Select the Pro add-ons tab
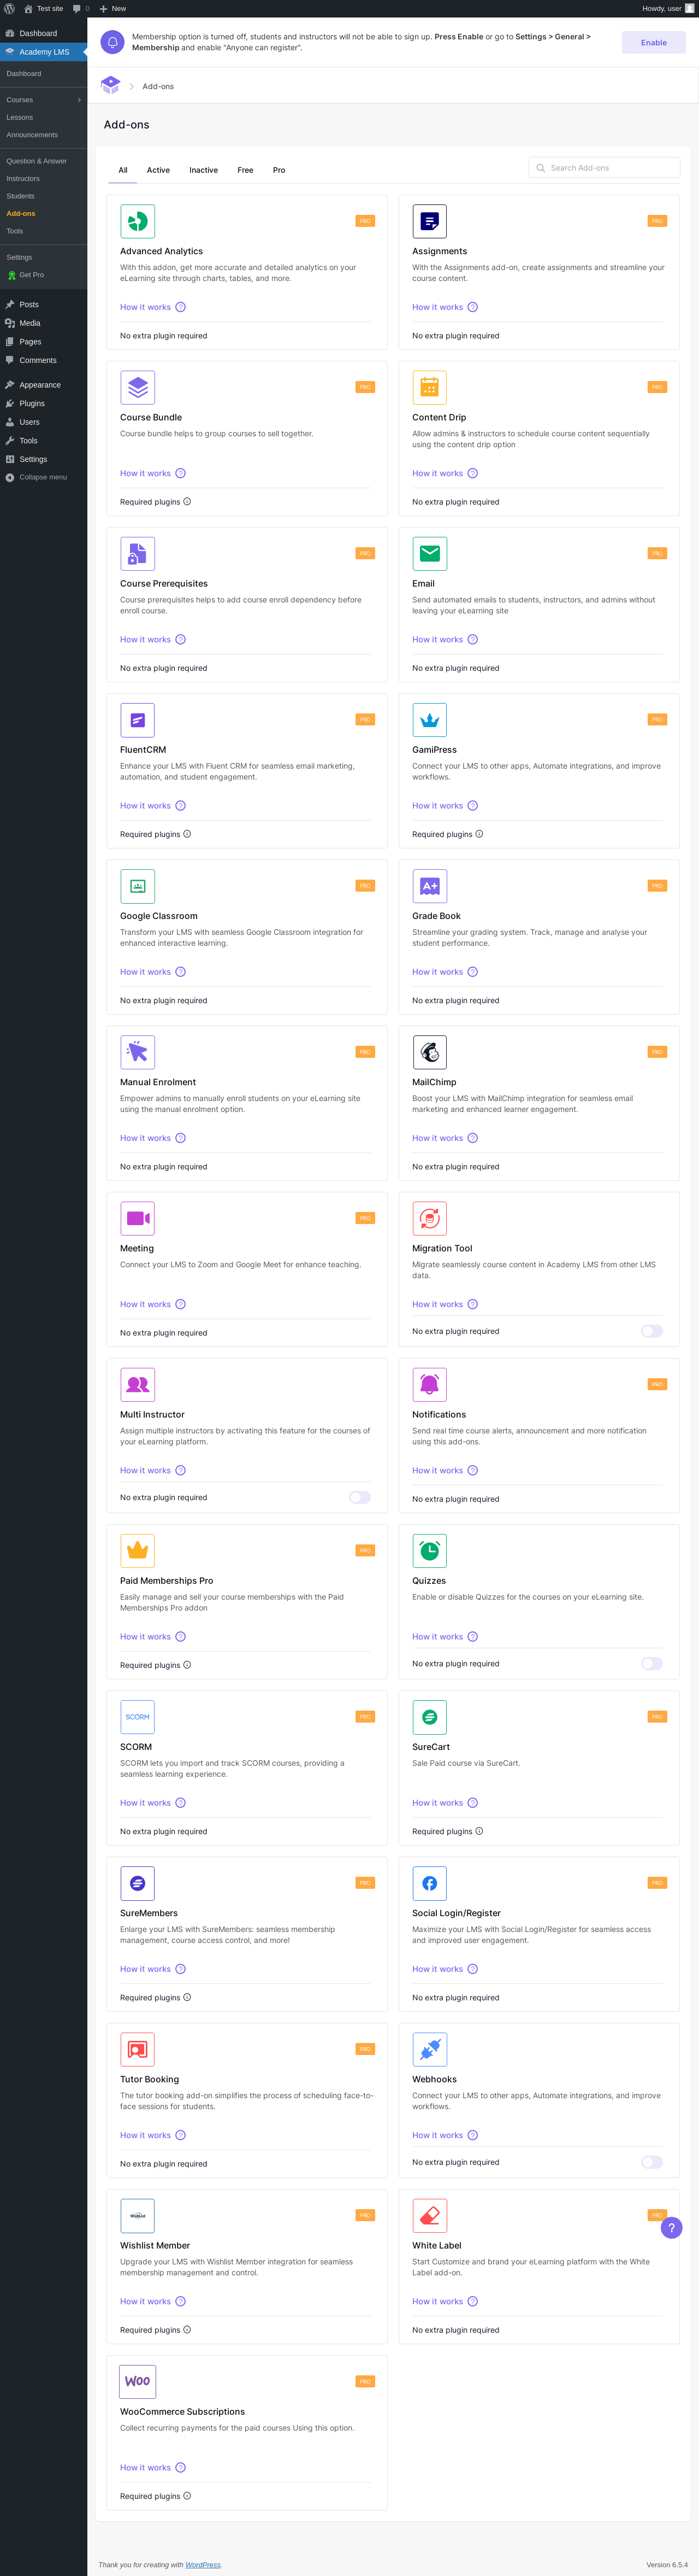The width and height of the screenshot is (699, 2576). tap(279, 170)
